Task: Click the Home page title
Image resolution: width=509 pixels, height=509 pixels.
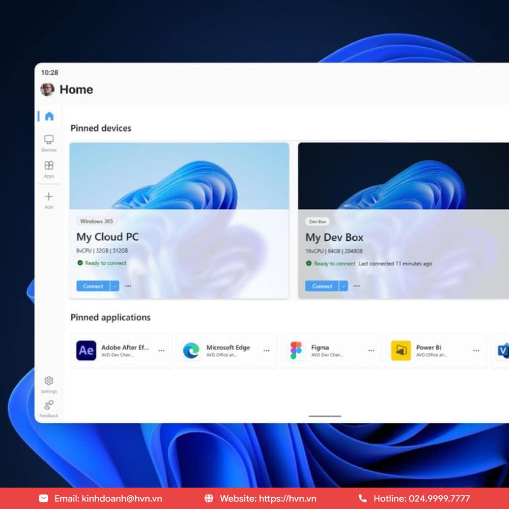Action: coord(76,89)
